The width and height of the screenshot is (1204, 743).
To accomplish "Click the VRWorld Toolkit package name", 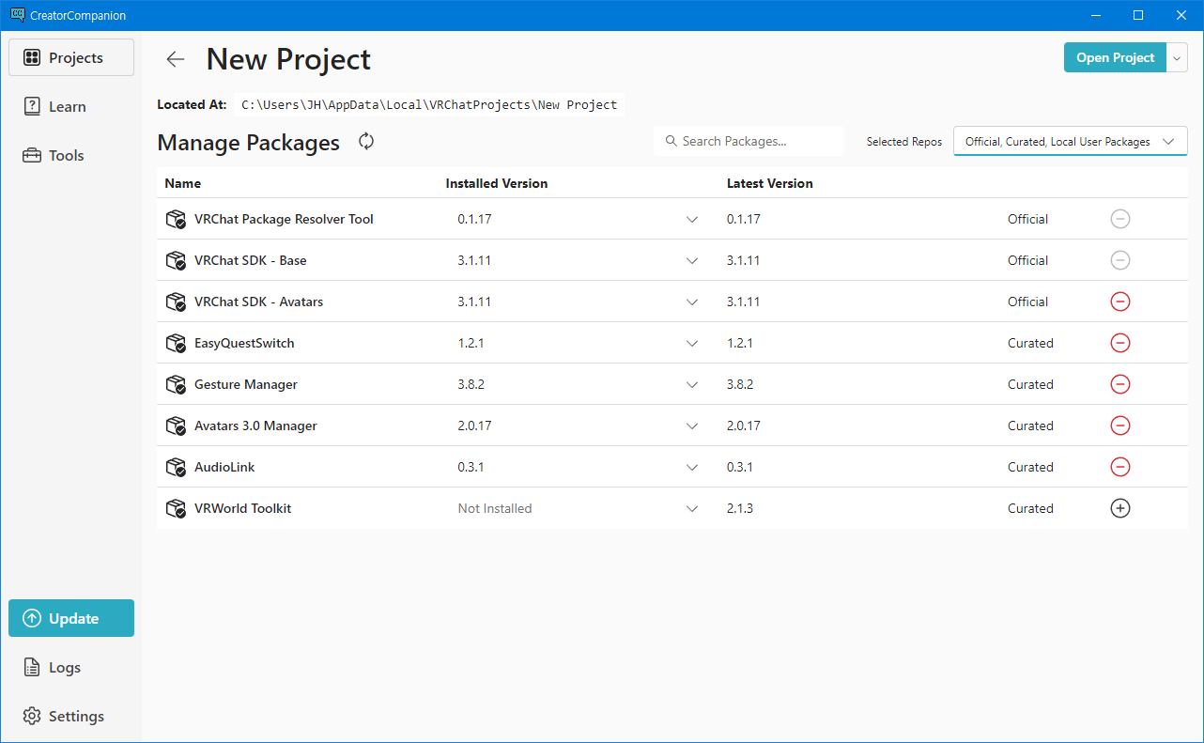I will 243,508.
